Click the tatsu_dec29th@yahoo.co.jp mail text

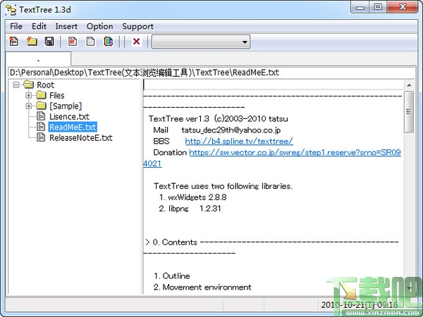click(231, 130)
